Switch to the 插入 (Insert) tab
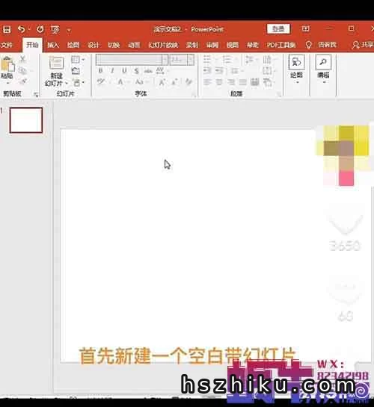Image resolution: width=374 pixels, height=407 pixels. (x=53, y=45)
